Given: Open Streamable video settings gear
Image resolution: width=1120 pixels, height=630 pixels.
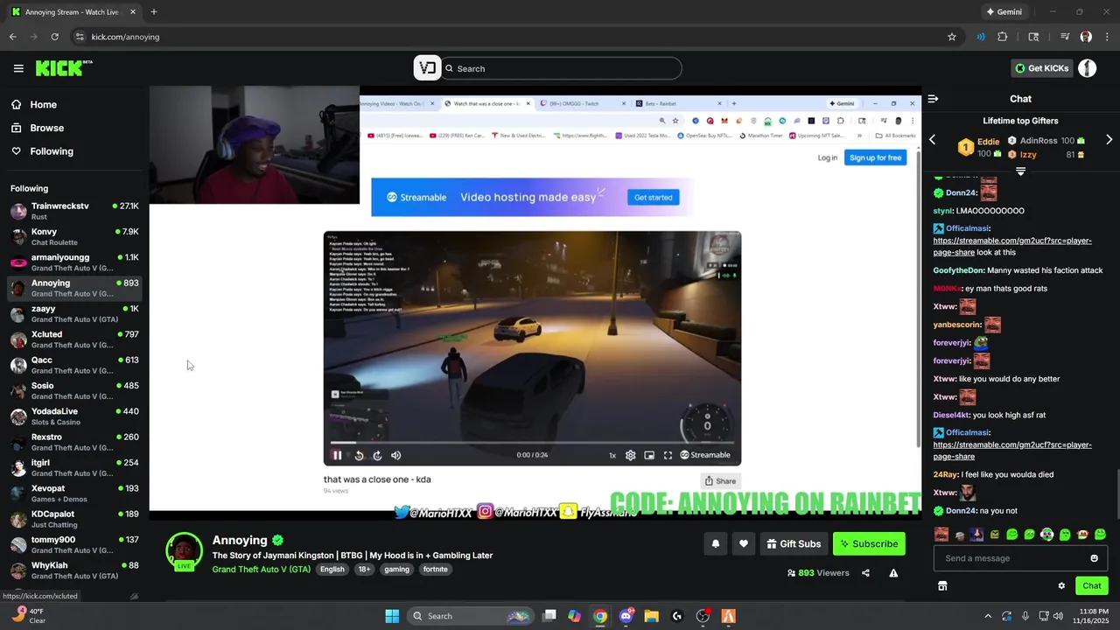Looking at the screenshot, I should pyautogui.click(x=630, y=455).
